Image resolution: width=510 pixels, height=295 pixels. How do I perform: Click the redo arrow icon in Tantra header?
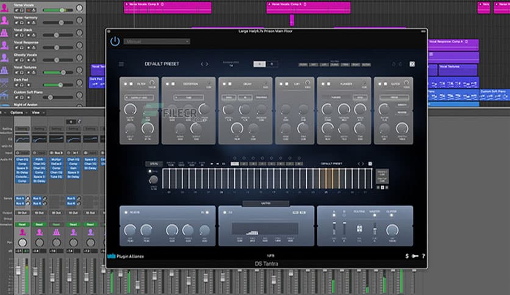click(x=400, y=64)
